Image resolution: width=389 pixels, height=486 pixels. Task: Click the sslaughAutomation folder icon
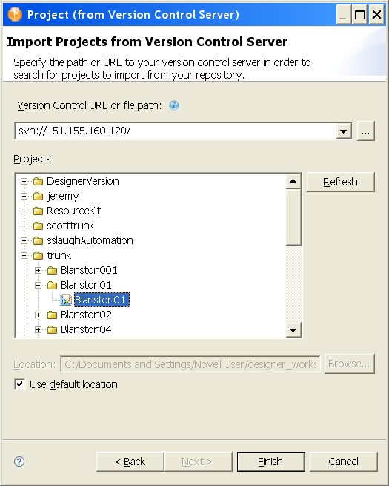tap(38, 240)
